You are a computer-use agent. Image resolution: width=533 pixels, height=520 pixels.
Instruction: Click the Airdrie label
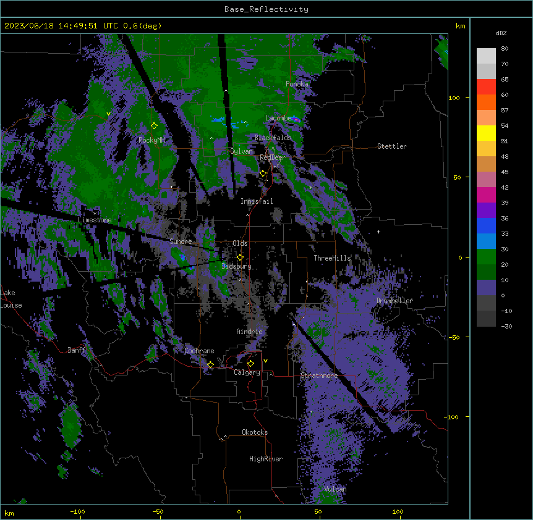[250, 332]
